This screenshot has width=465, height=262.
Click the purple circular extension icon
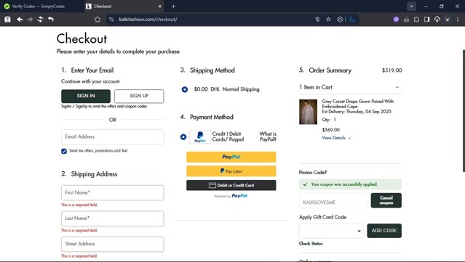tap(396, 19)
